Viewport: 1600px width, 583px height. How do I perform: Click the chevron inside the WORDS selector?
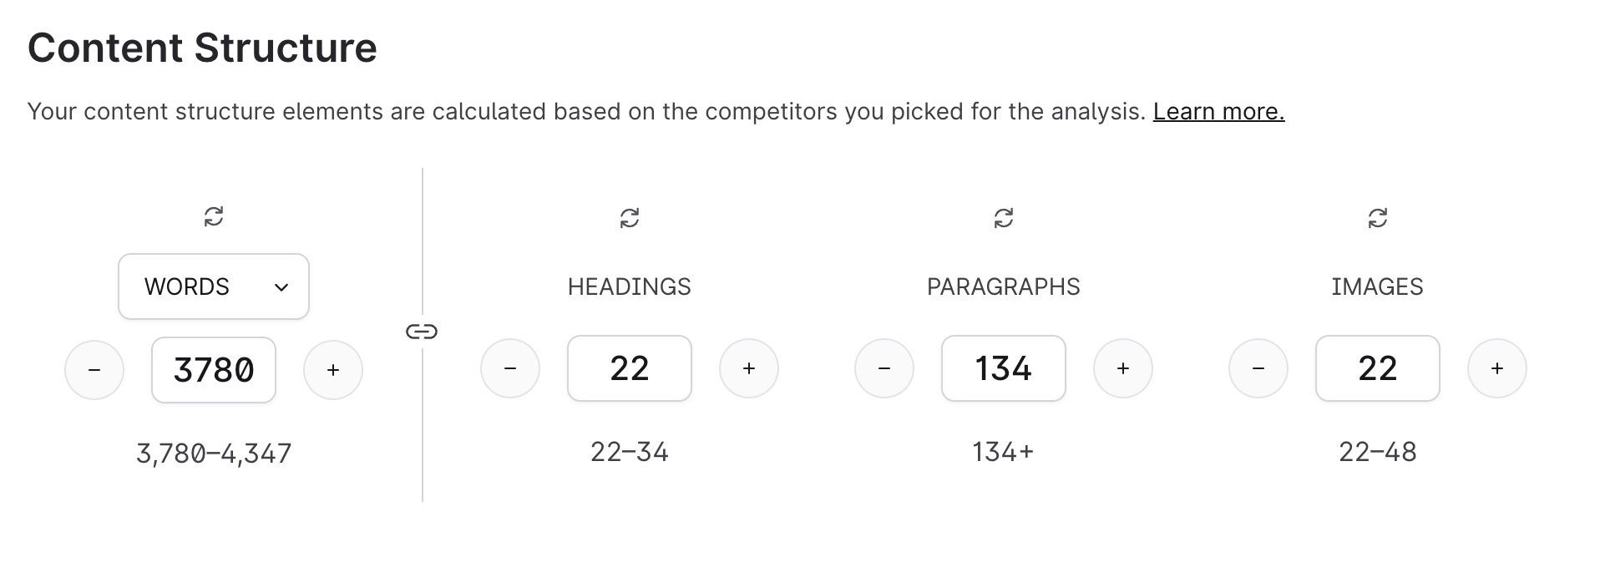(281, 287)
